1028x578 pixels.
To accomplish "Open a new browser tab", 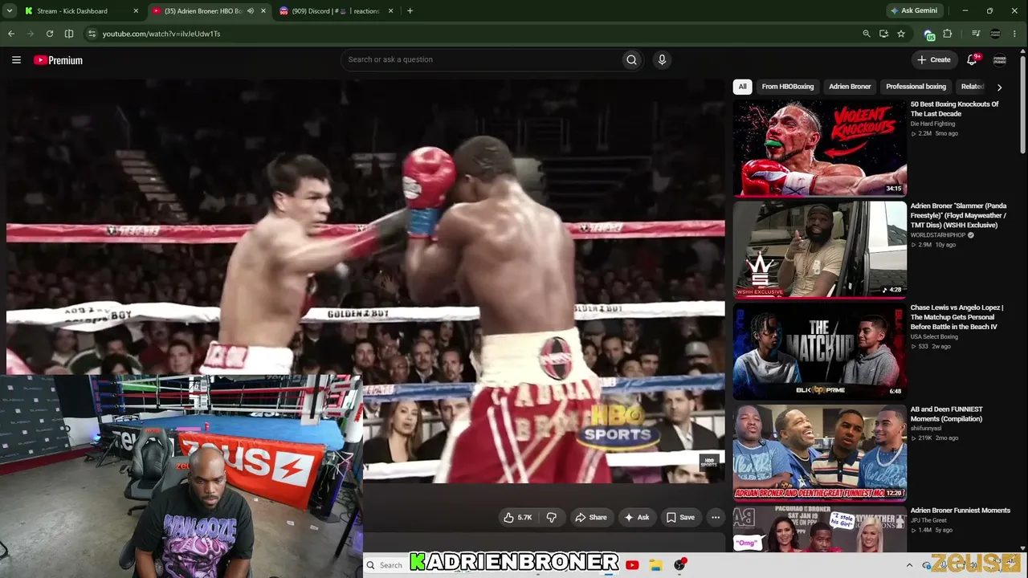I will tap(410, 11).
